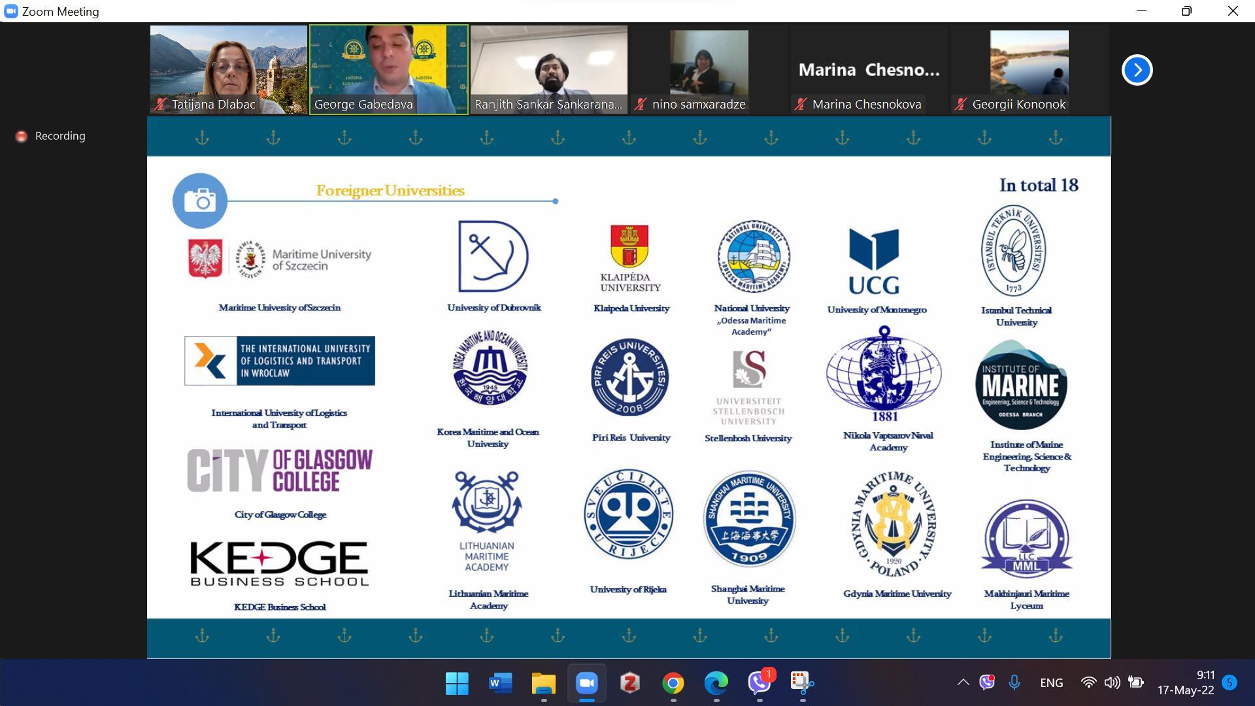The image size is (1255, 706).
Task: Open File Explorer from the taskbar
Action: [543, 683]
